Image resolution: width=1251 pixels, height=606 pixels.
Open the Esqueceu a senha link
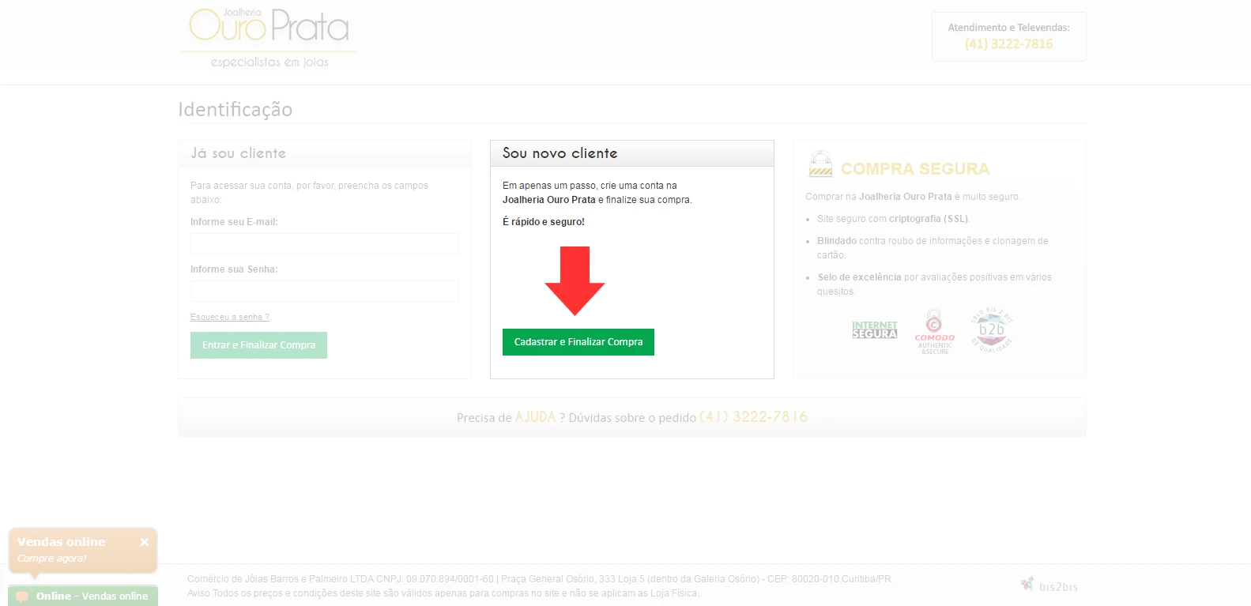[230, 317]
